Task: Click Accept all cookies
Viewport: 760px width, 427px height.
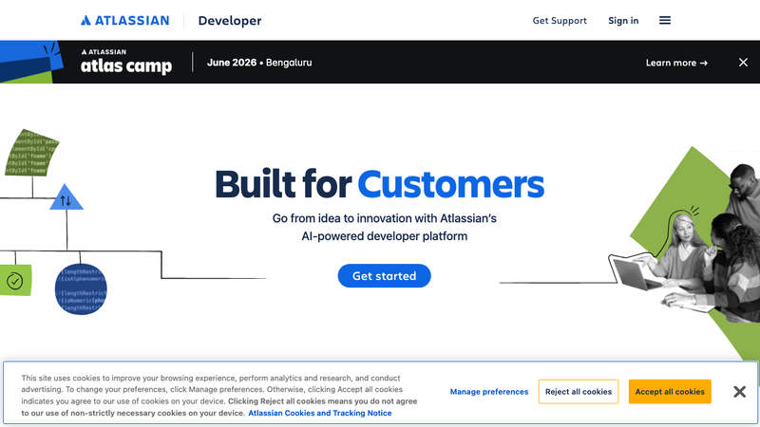Action: [670, 392]
